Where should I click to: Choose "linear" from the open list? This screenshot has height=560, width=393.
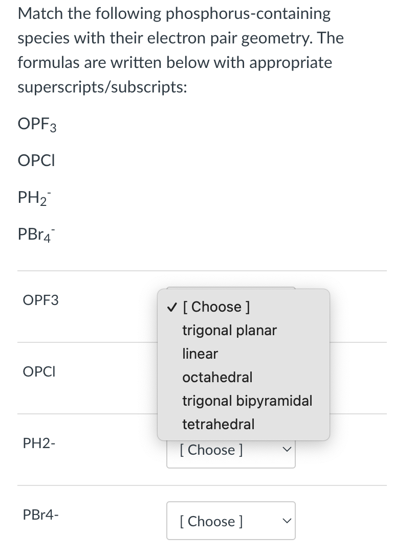point(200,354)
